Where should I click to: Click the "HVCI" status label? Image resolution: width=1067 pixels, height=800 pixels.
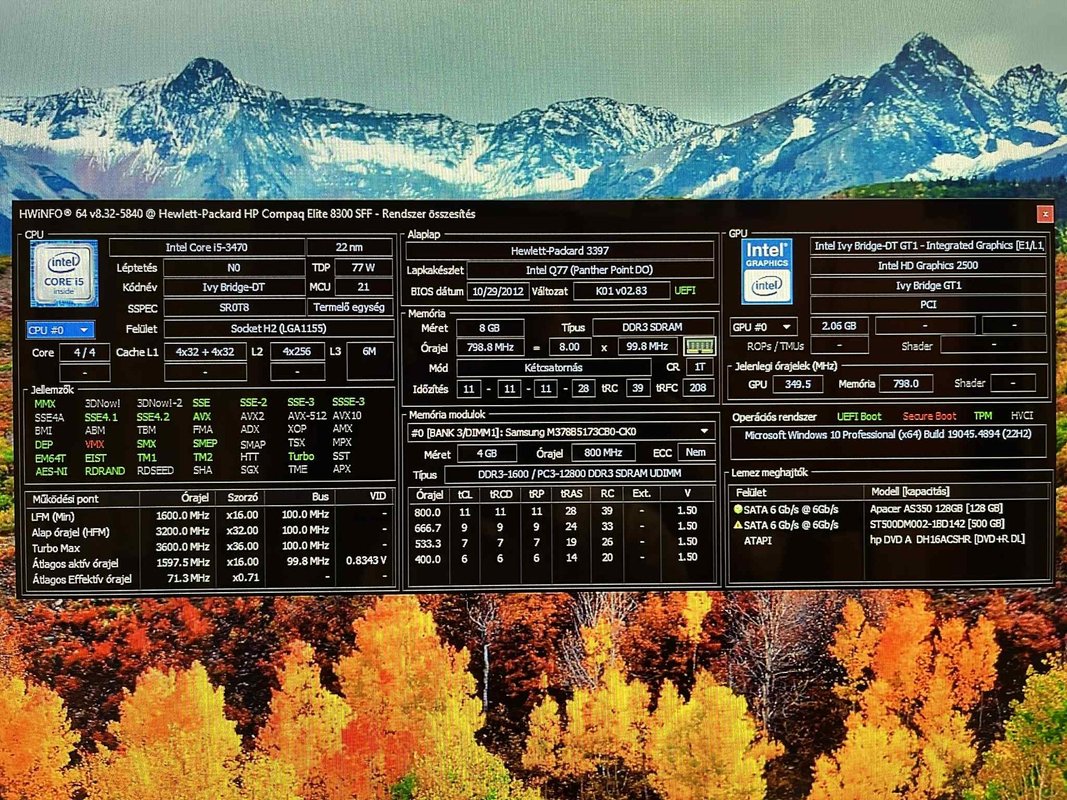coord(1022,416)
